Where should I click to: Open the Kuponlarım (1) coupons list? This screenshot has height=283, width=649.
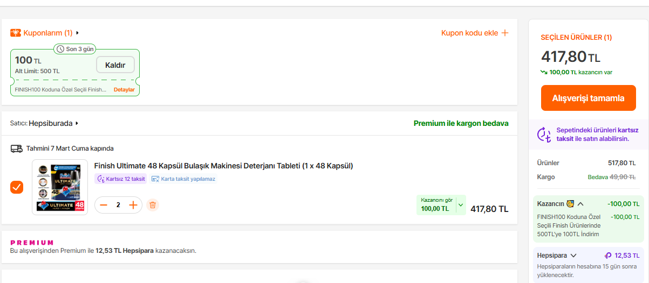click(48, 33)
